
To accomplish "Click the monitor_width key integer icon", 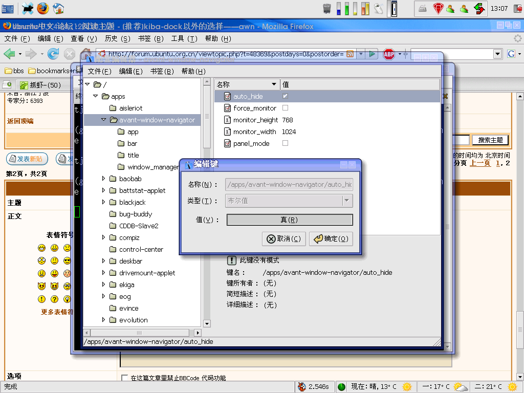I will [x=227, y=132].
